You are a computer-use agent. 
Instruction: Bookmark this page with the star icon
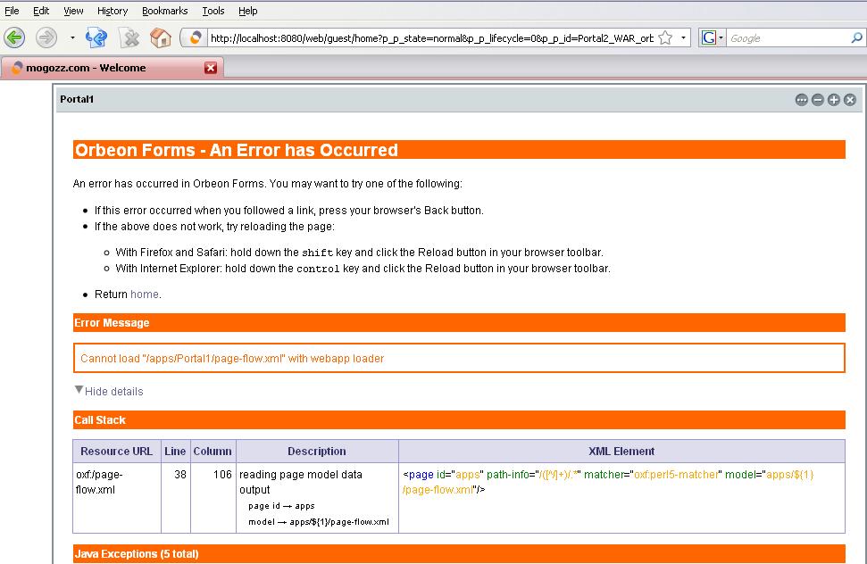pyautogui.click(x=665, y=38)
